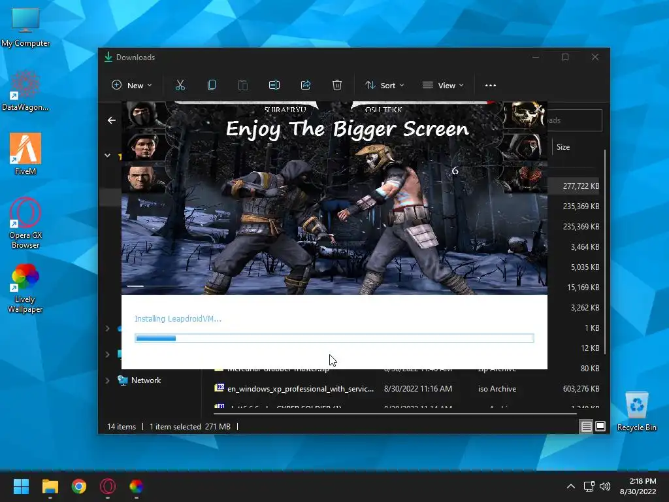Go back with the Explorer back arrow

pyautogui.click(x=112, y=120)
